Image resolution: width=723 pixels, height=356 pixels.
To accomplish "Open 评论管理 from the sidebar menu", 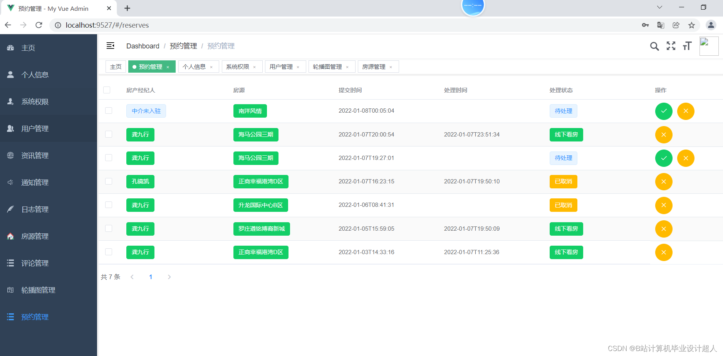I will pos(35,263).
